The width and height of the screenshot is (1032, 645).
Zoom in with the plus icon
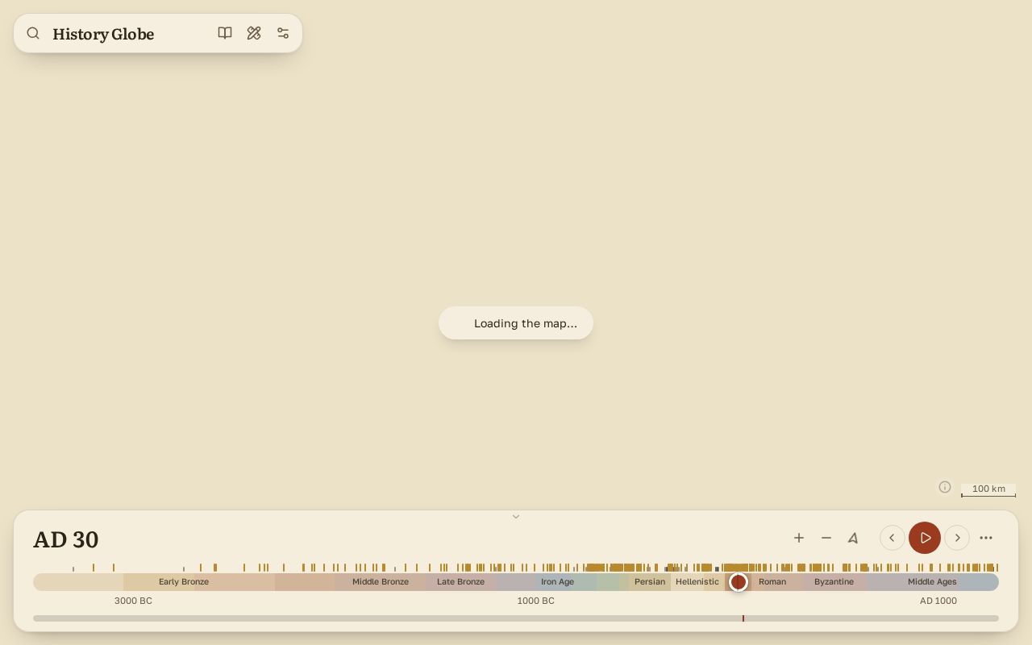point(799,538)
